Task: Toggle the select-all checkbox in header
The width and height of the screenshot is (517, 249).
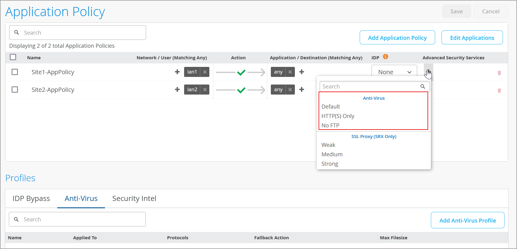Action: click(13, 57)
